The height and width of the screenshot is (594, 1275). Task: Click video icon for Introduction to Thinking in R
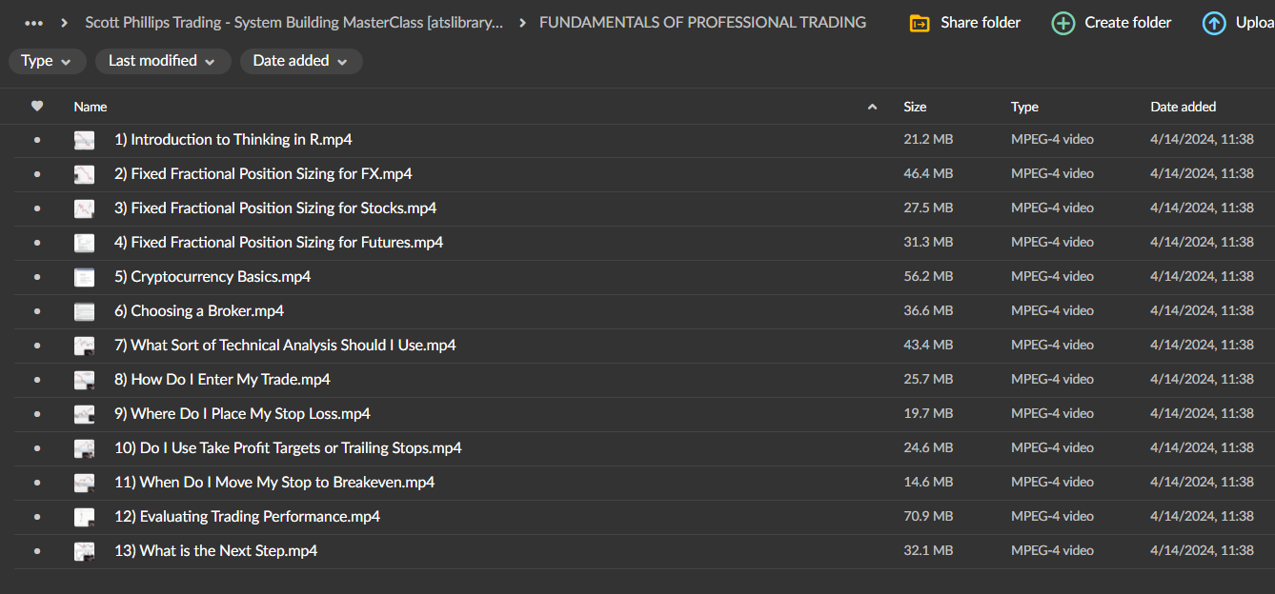pos(85,140)
